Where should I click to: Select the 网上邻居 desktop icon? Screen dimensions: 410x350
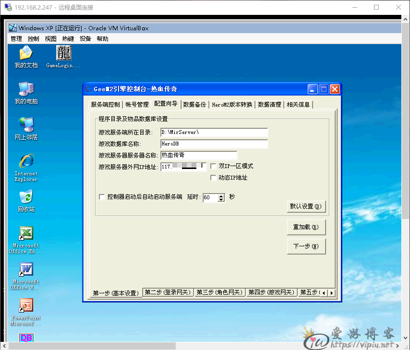[x=26, y=129]
